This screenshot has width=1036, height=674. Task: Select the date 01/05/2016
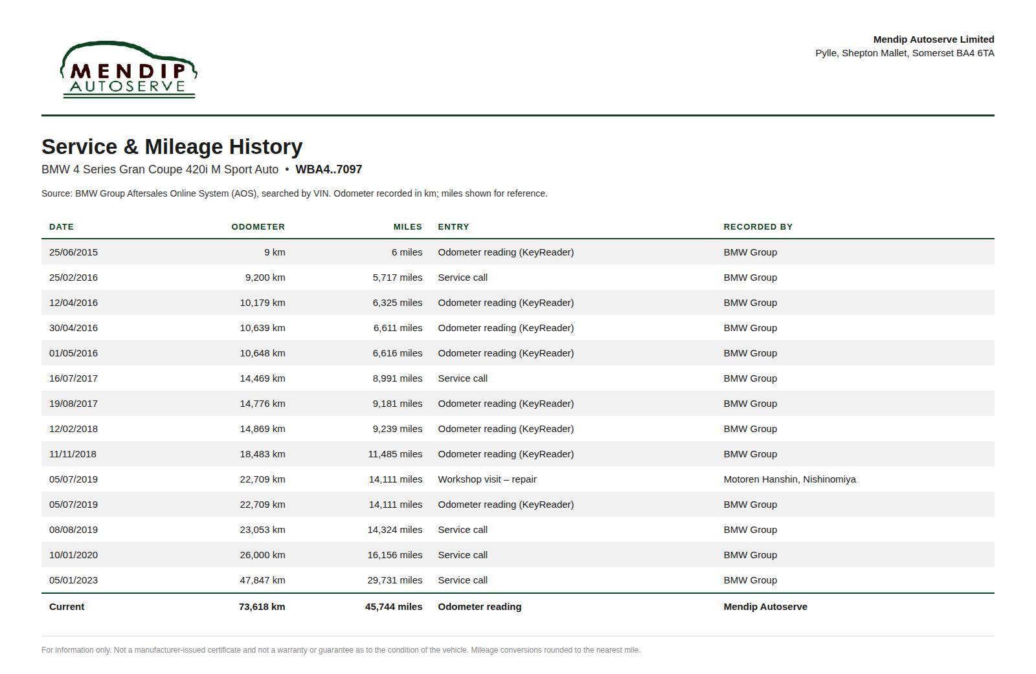[74, 353]
